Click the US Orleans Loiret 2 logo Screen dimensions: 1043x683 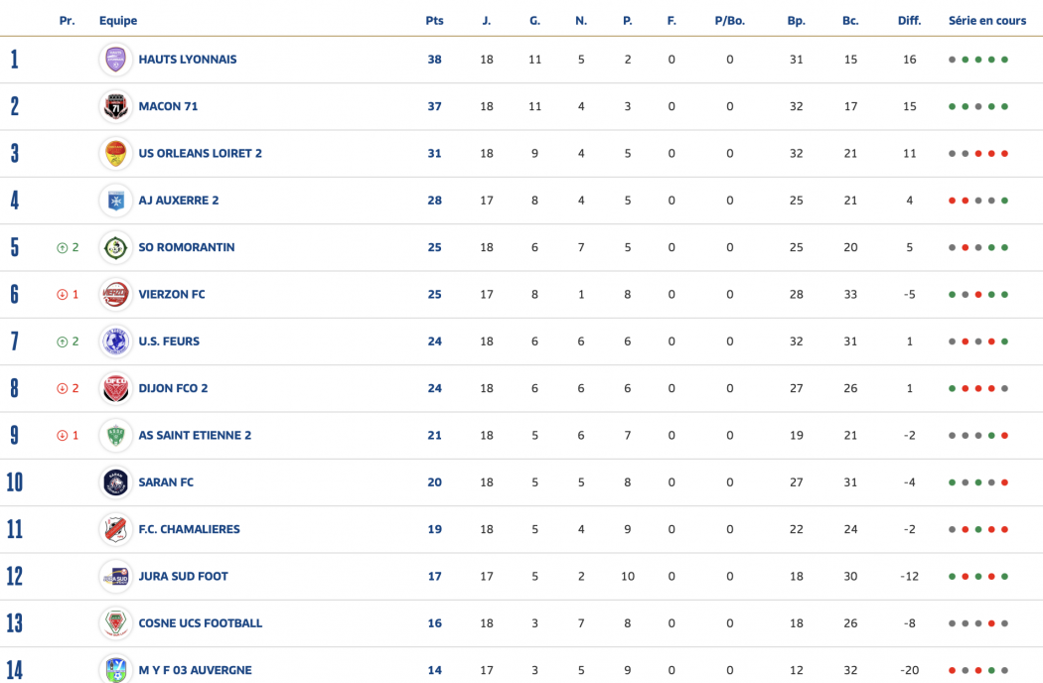coord(116,153)
